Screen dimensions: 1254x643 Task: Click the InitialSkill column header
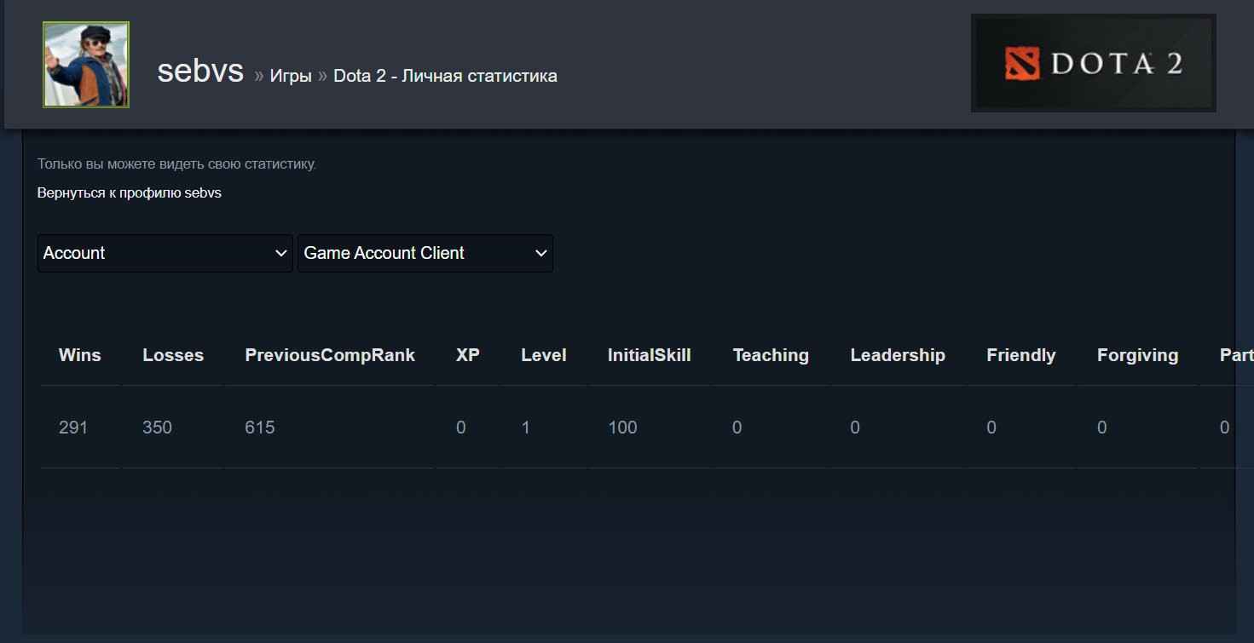coord(650,355)
